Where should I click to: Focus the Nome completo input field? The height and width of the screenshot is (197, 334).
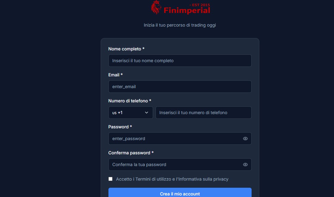click(180, 61)
